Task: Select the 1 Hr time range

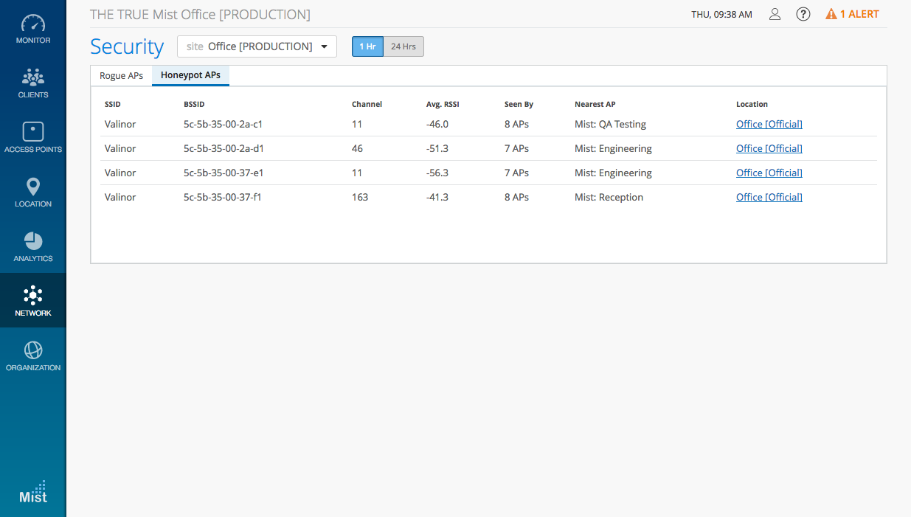Action: 367,46
